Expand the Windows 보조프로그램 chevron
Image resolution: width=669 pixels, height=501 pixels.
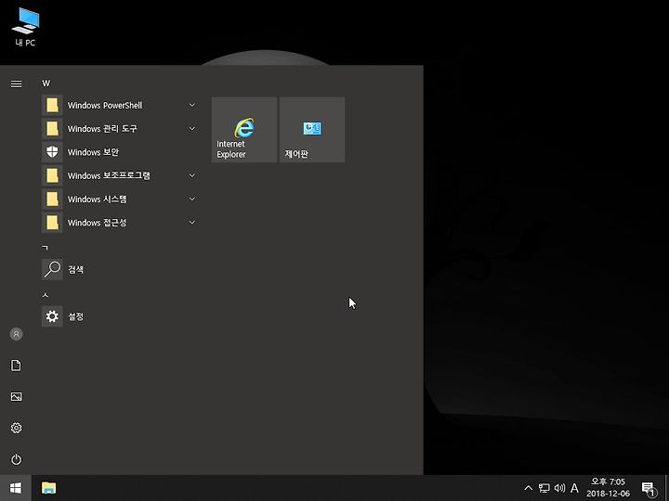tap(192, 175)
